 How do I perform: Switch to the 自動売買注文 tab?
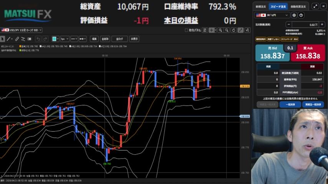tap(298, 7)
